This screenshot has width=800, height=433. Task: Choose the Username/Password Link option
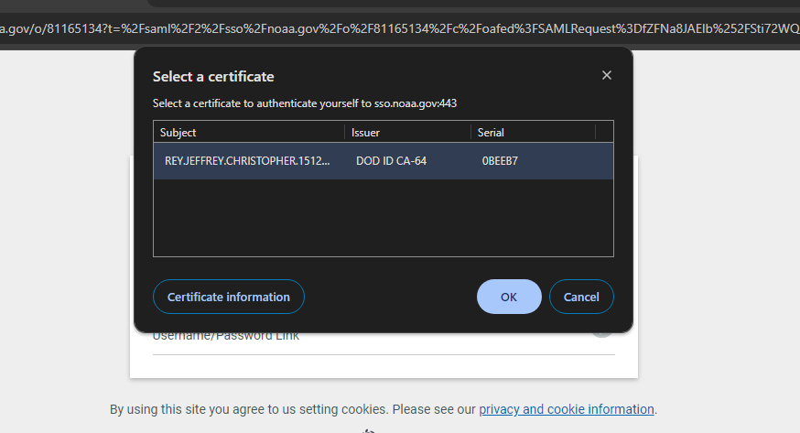click(x=226, y=336)
